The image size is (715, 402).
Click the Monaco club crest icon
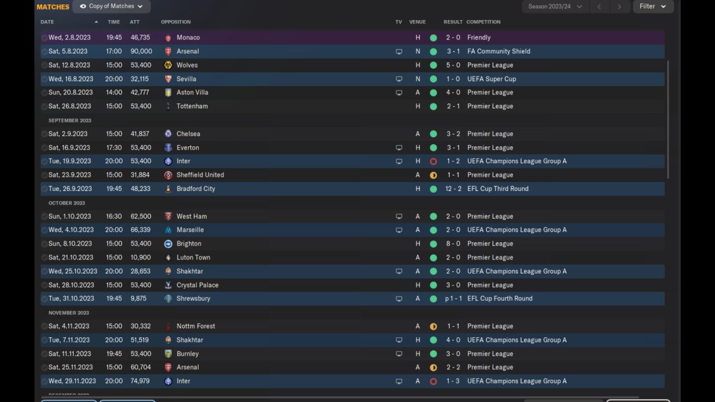[x=168, y=37]
